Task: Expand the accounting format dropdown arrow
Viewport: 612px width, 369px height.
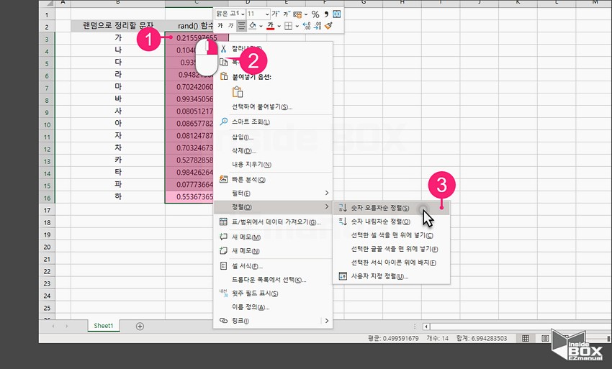Action: click(305, 14)
